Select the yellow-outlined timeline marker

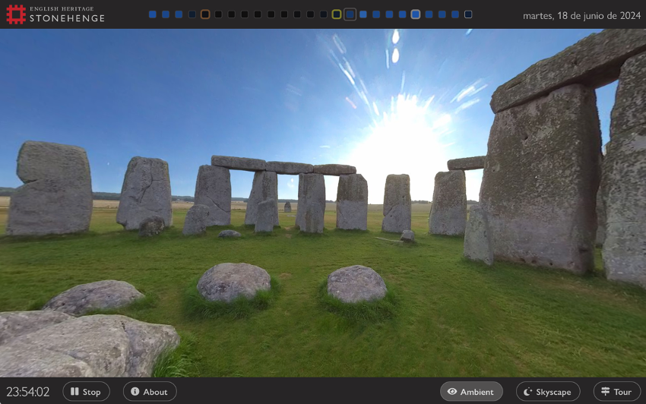[337, 14]
